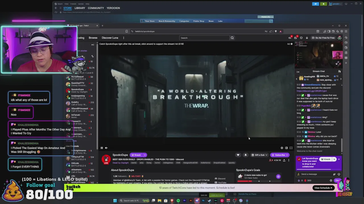The width and height of the screenshot is (364, 204).
Task: Show the next gift leaderboard entry
Action: (x=341, y=79)
